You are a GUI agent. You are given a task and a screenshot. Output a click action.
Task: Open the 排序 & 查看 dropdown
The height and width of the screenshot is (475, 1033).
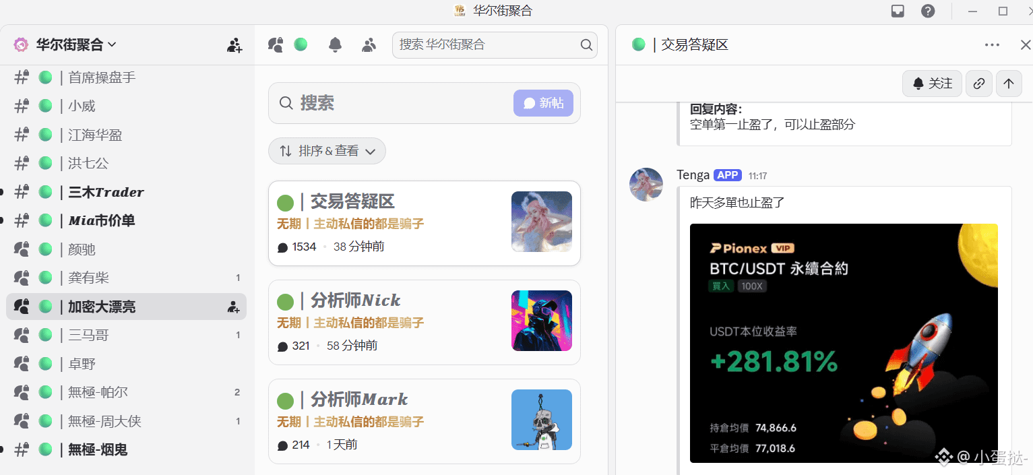[x=327, y=151]
